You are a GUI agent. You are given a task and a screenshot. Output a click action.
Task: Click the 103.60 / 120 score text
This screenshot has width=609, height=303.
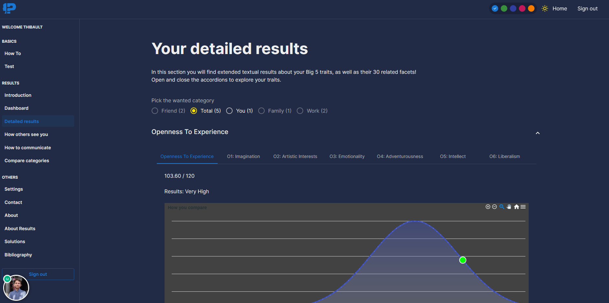coord(179,176)
